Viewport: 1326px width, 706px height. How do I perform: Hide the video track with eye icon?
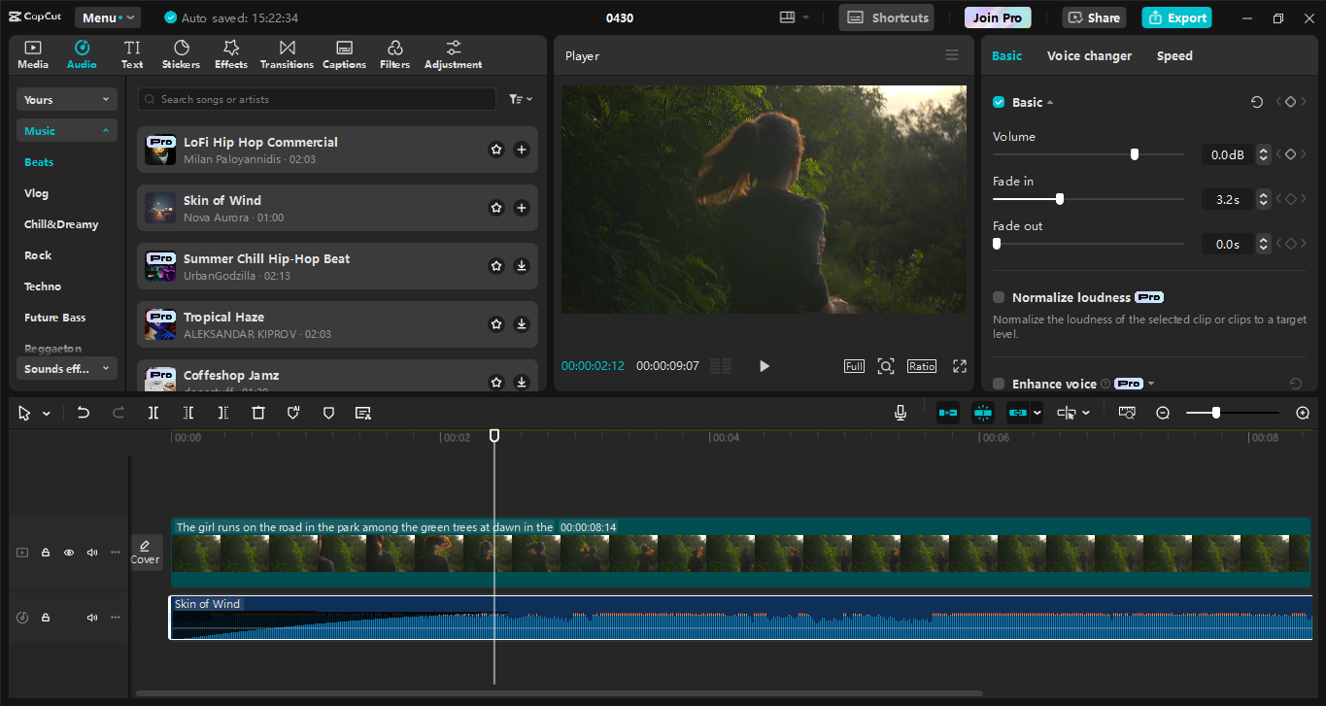pos(69,553)
